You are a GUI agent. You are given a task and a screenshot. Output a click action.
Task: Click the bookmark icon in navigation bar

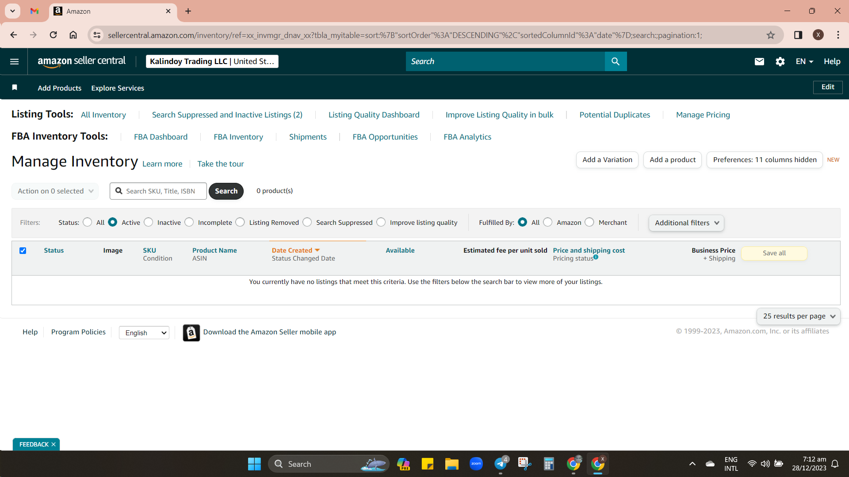15,87
